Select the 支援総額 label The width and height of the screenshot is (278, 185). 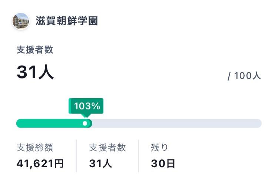point(35,148)
